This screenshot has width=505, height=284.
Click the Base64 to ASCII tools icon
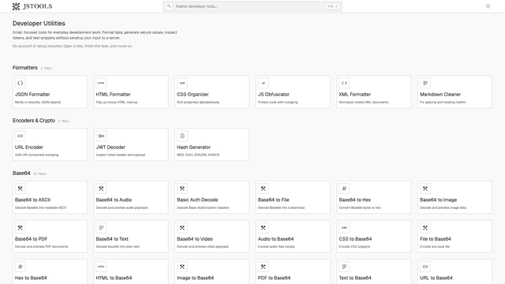pos(21,189)
